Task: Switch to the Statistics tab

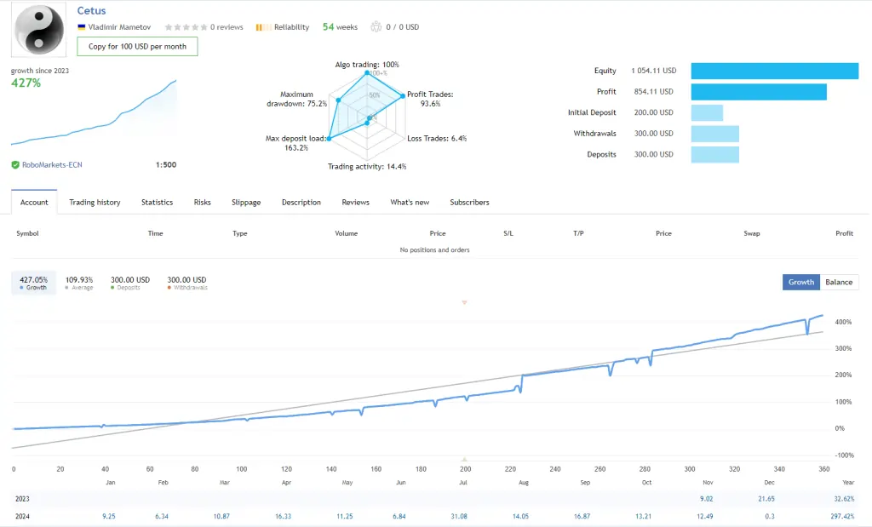Action: [x=157, y=203]
